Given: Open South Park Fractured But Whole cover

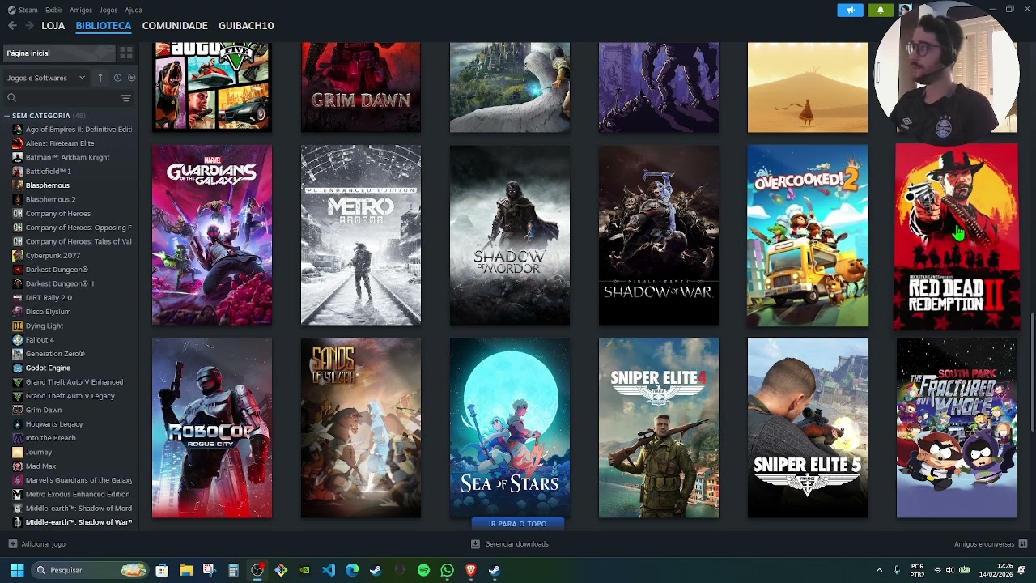Looking at the screenshot, I should pos(957,428).
